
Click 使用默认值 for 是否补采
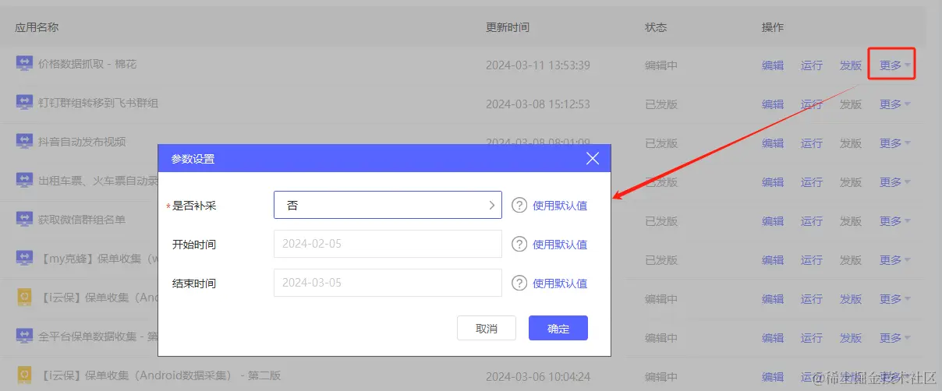click(x=560, y=206)
